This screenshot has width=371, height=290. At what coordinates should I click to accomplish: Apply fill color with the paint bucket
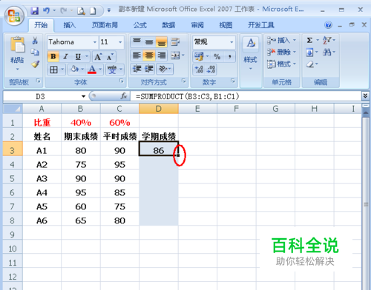74,70
